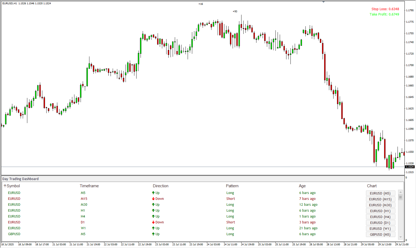Click the sort arrow beside the Symbol header
This screenshot has height=248, width=416.
pos(5,186)
